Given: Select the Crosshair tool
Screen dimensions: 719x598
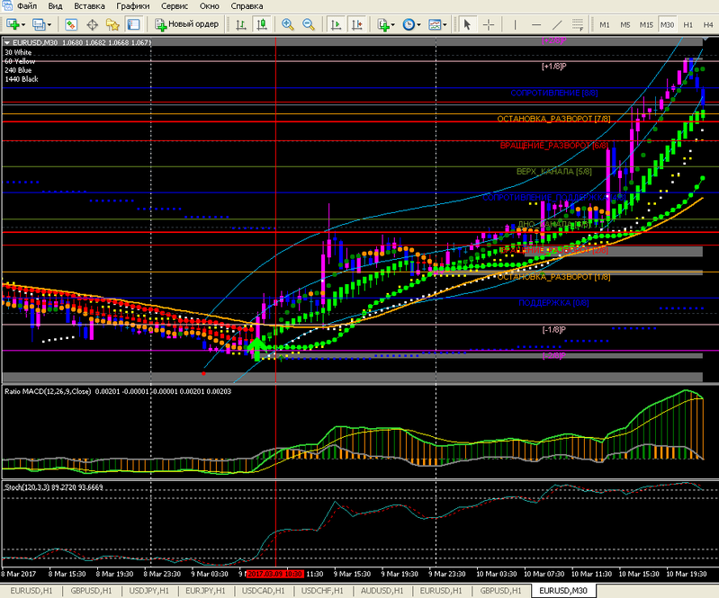Looking at the screenshot, I should pos(489,24).
